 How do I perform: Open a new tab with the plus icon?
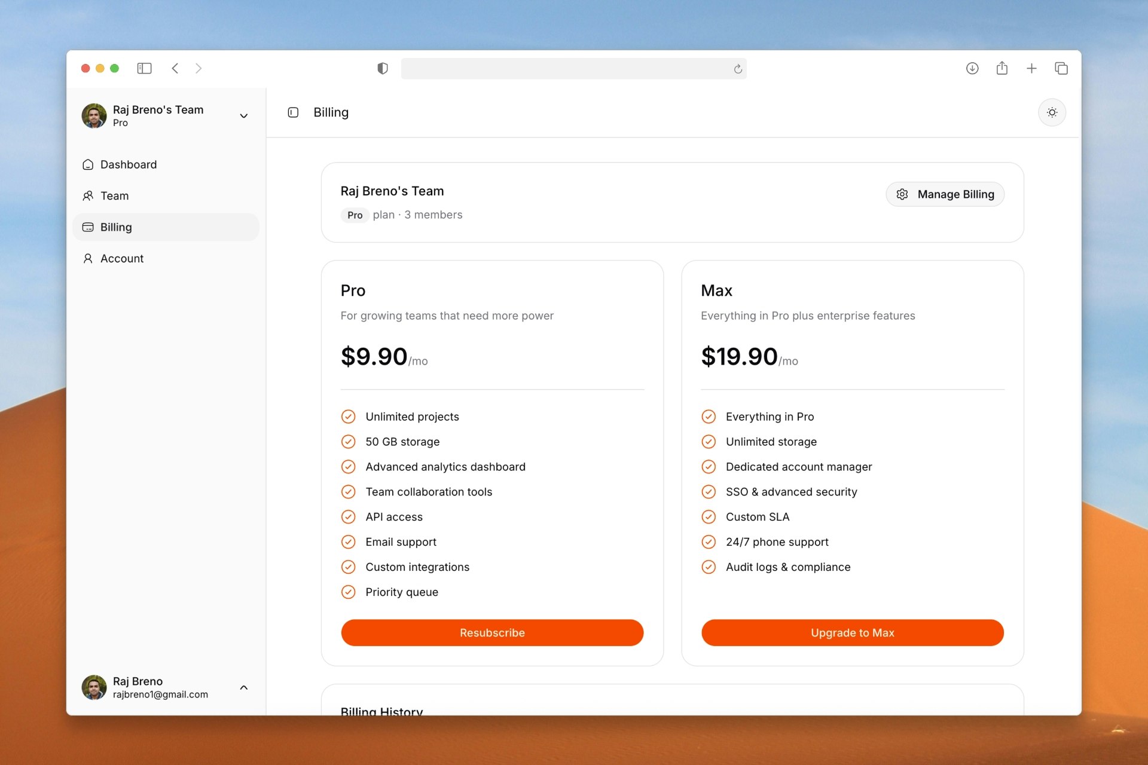(x=1031, y=68)
